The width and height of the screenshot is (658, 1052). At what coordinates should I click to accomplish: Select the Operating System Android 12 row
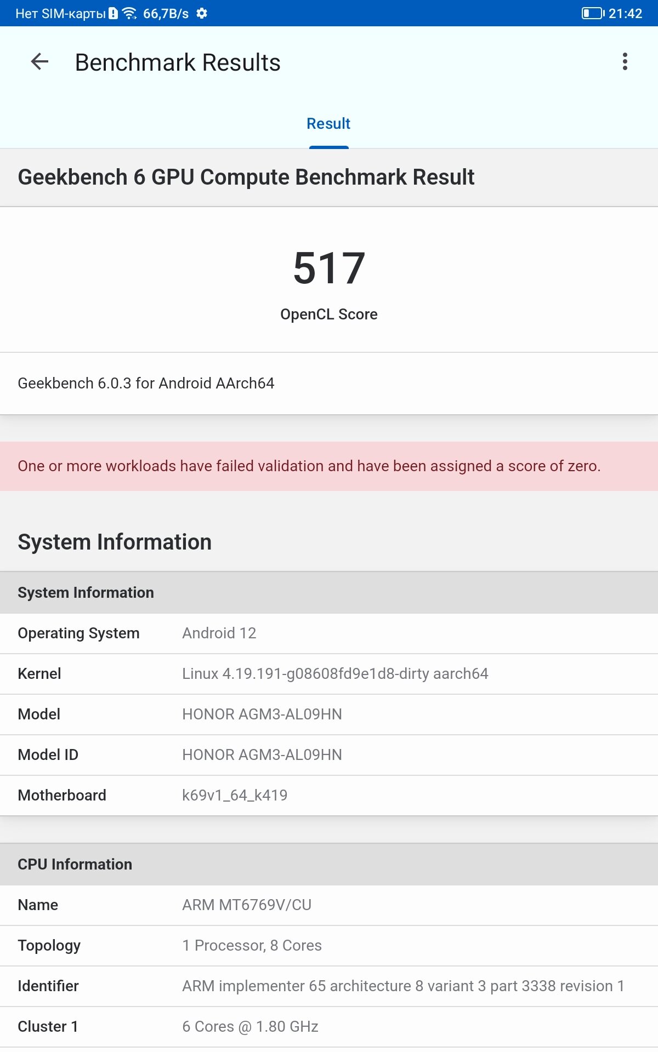click(x=329, y=633)
